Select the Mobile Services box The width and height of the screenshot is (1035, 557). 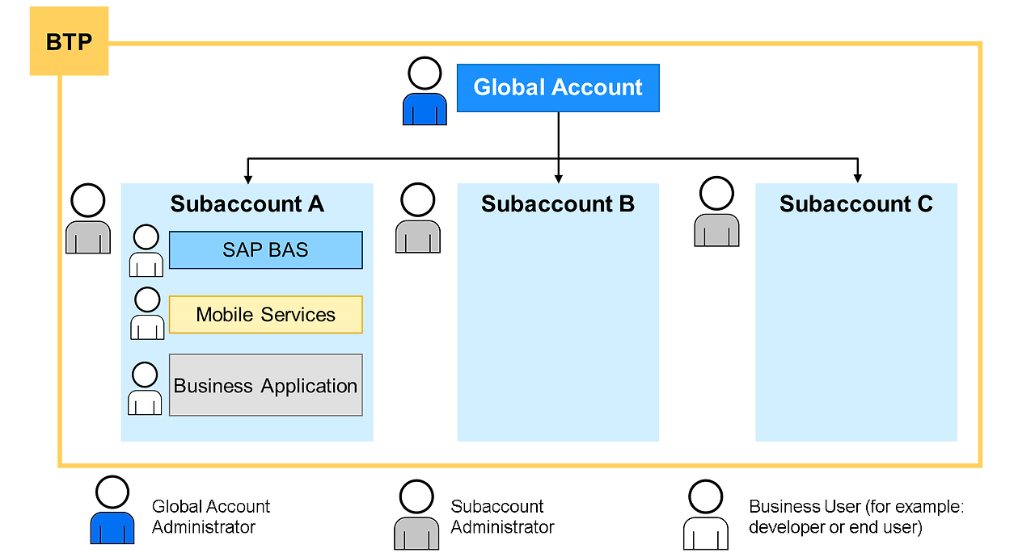point(266,315)
